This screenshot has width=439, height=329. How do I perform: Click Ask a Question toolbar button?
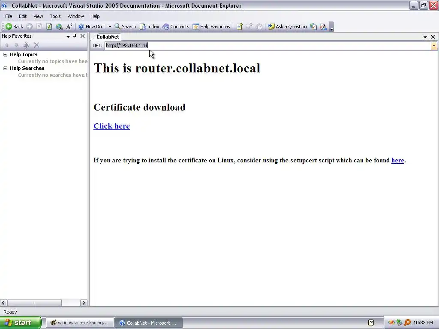pos(288,27)
